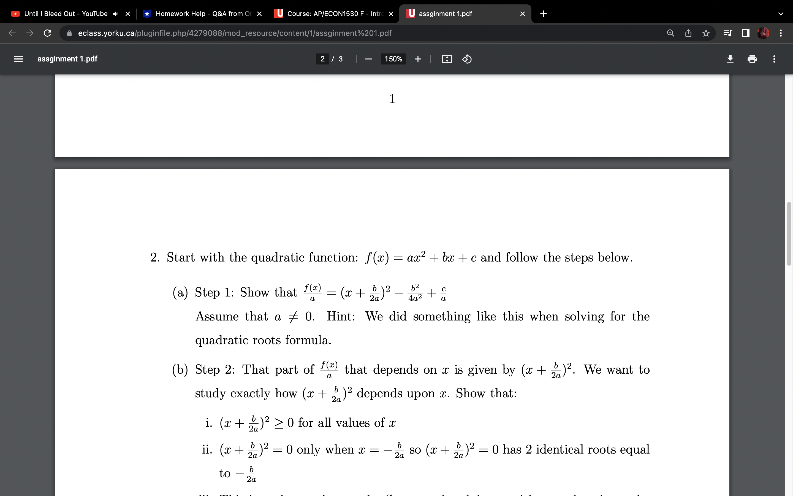Open fit-to-page view in the PDF viewer
793x496 pixels.
(x=446, y=59)
